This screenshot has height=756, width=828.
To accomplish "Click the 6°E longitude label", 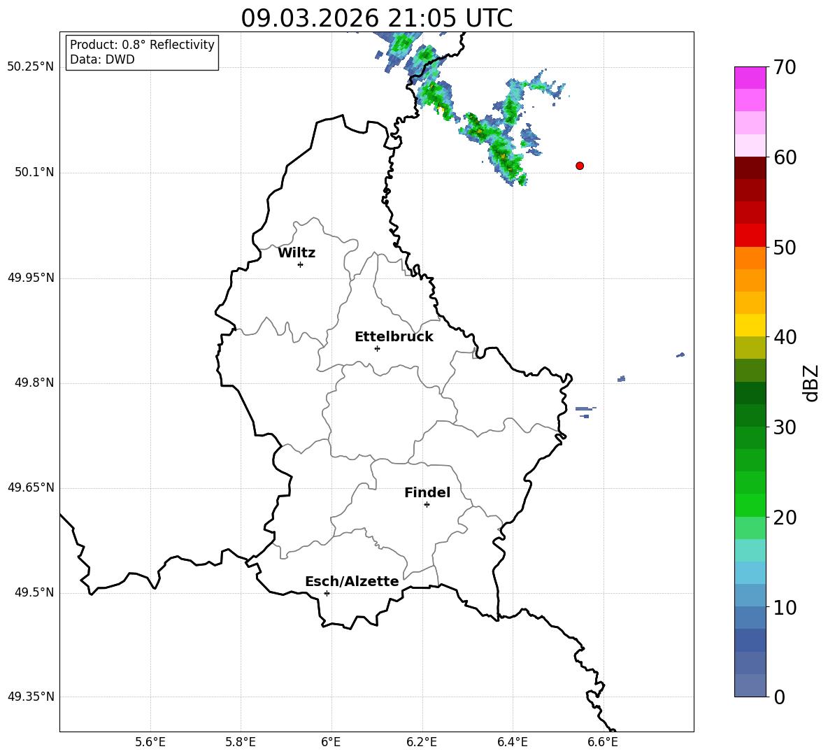I will point(331,742).
